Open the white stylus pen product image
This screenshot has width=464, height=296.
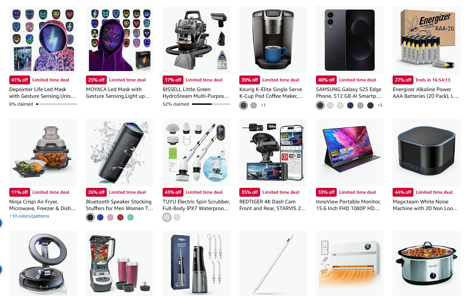(x=273, y=263)
